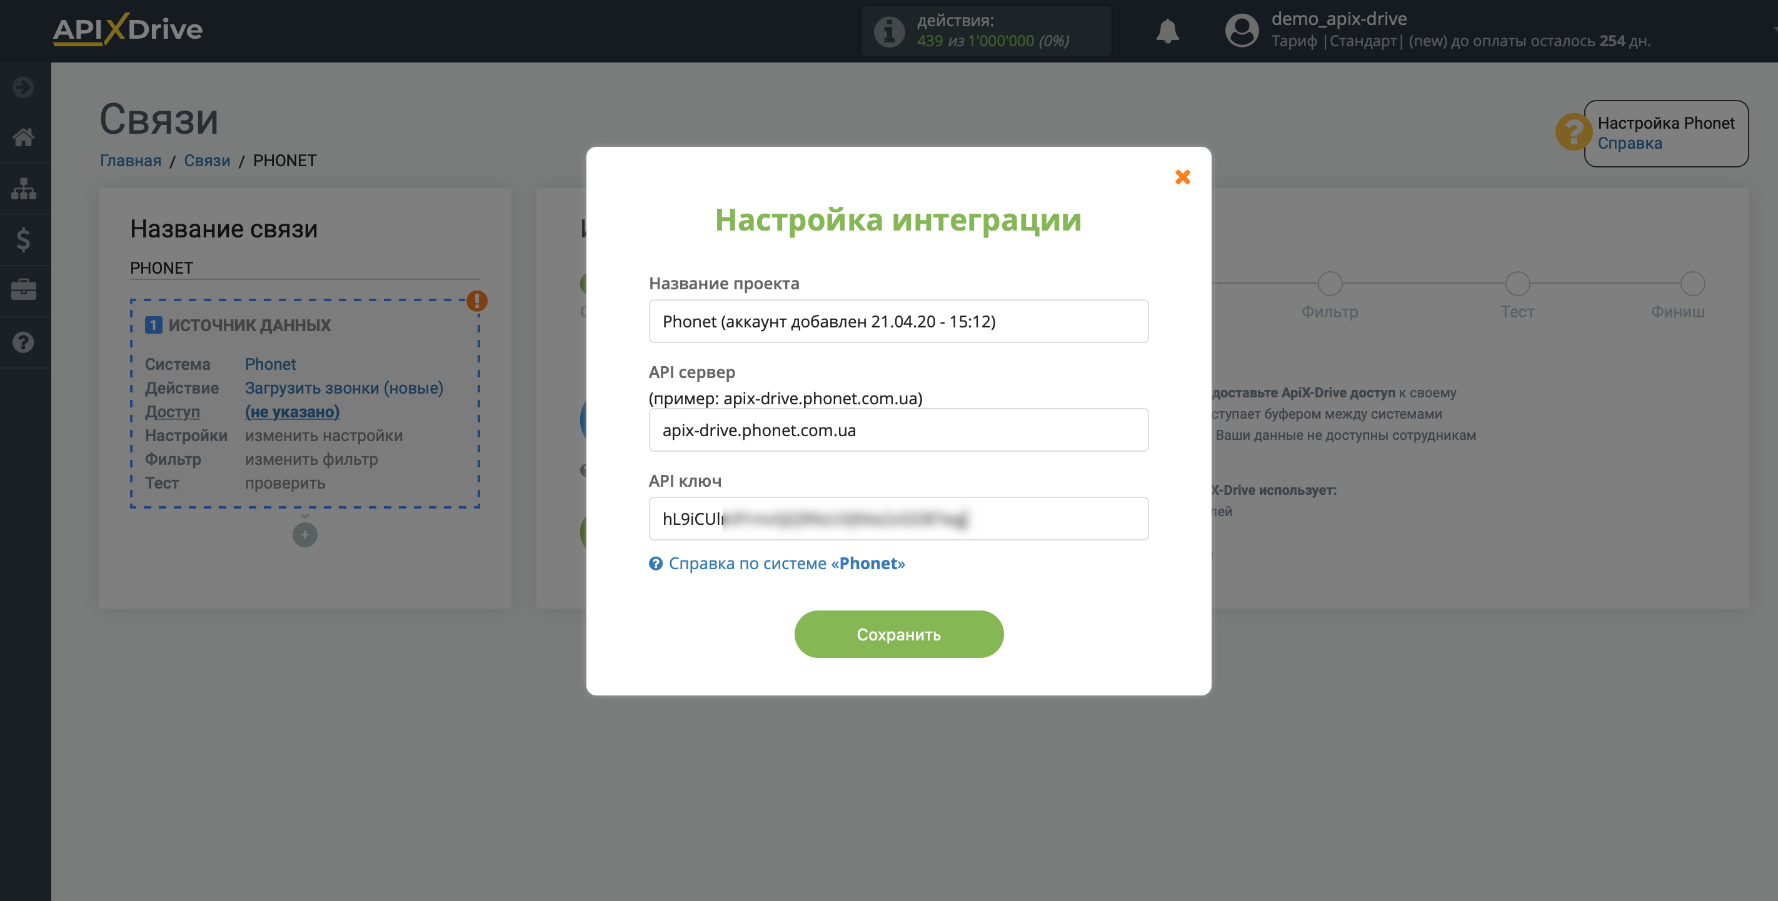Select the Тест step marker
The image size is (1778, 901).
[1517, 284]
